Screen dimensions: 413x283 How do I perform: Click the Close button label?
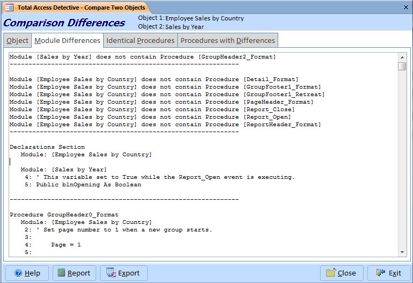[346, 273]
